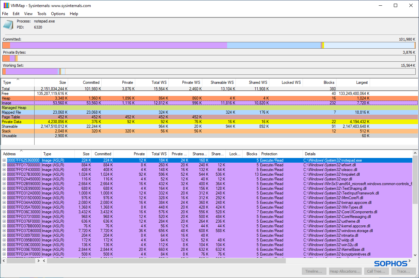
Task: Expand the windows.storage.dll row
Action: click(4, 231)
